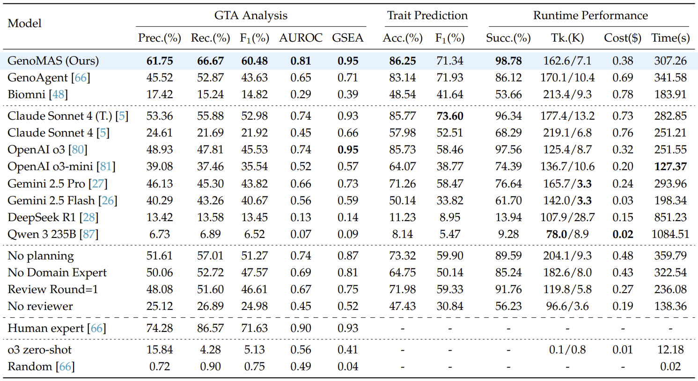698x381 pixels.
Task: Follow reference 28 for DeepSeek R1
Action: (x=89, y=217)
